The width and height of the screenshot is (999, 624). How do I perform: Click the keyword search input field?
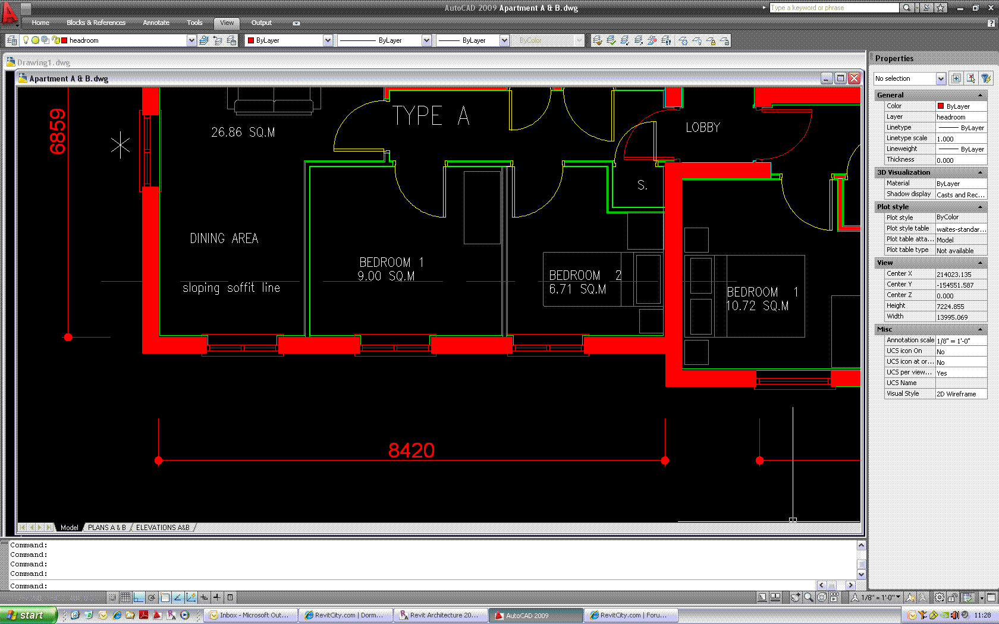(834, 8)
